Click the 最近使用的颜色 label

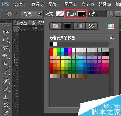point(62,38)
